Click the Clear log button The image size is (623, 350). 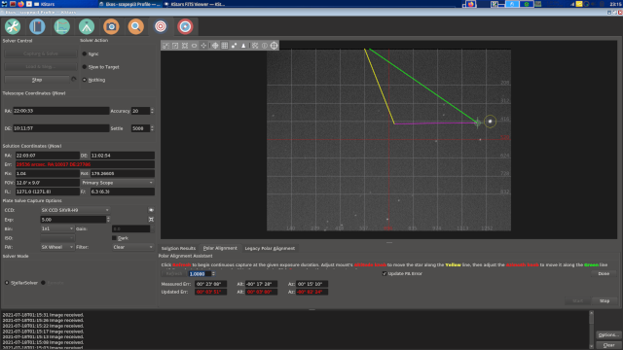click(x=608, y=345)
